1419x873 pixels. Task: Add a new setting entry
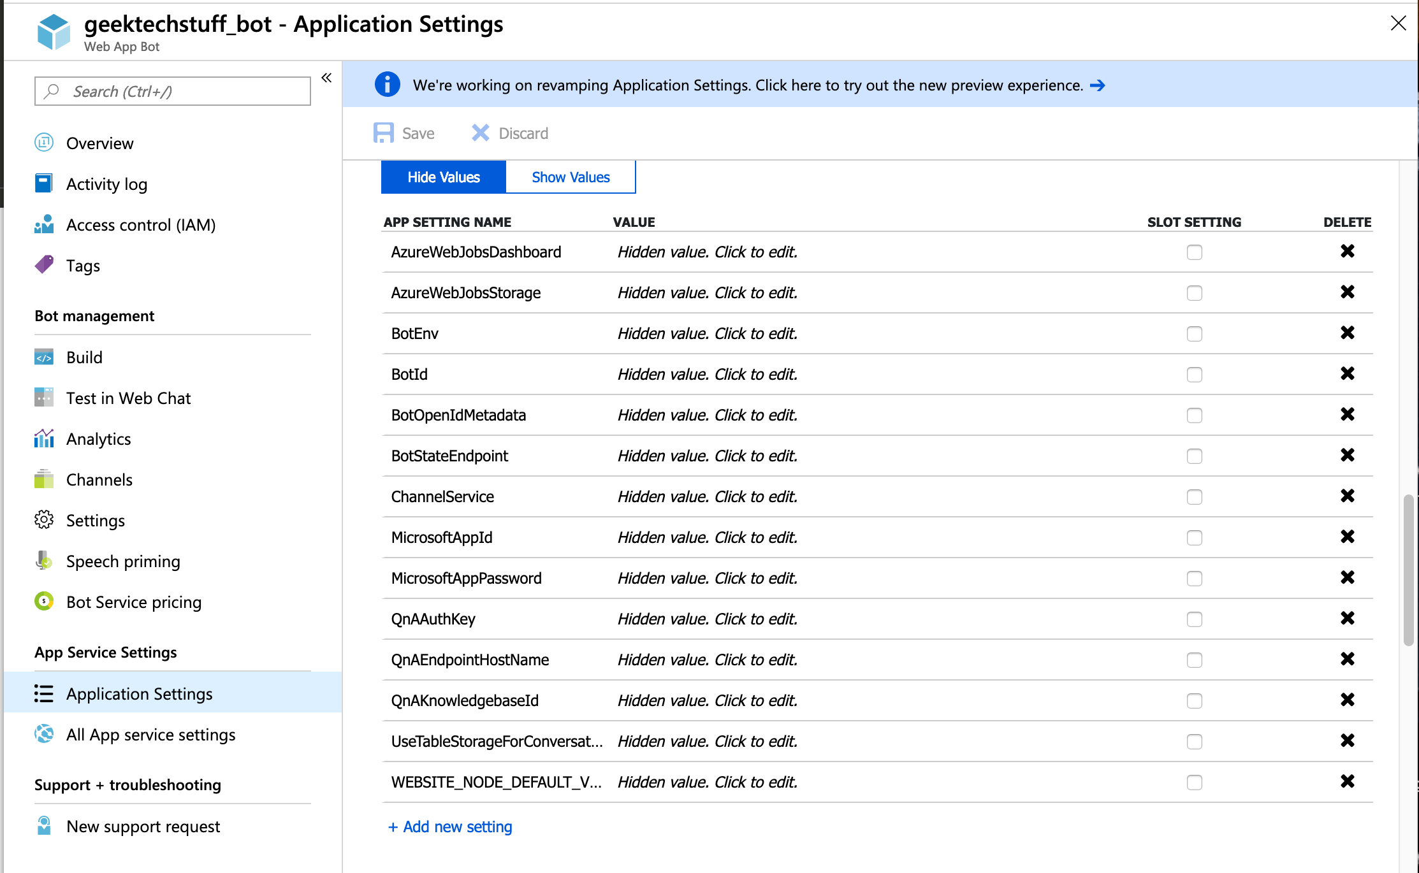(450, 826)
